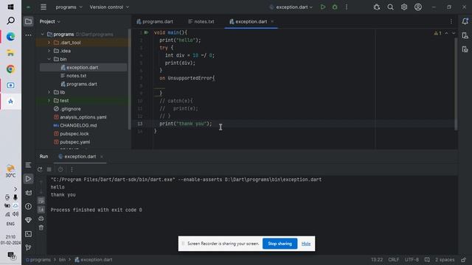Open editor tabs more options menu
The width and height of the screenshot is (472, 265).
tap(451, 21)
